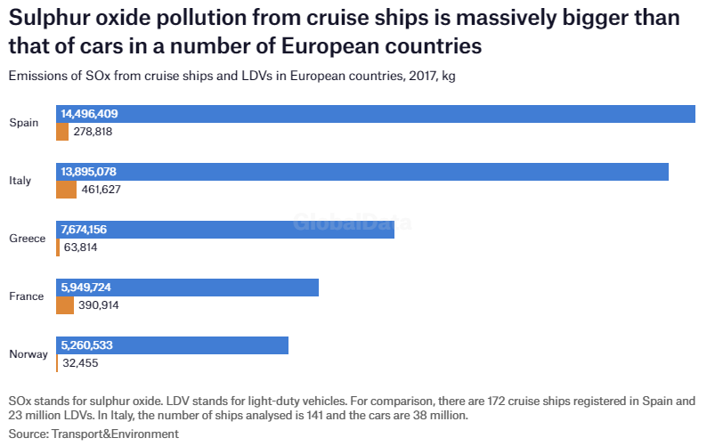715x446 pixels.
Task: Click the subtitle describing SOx emissions 2017
Action: pos(232,77)
